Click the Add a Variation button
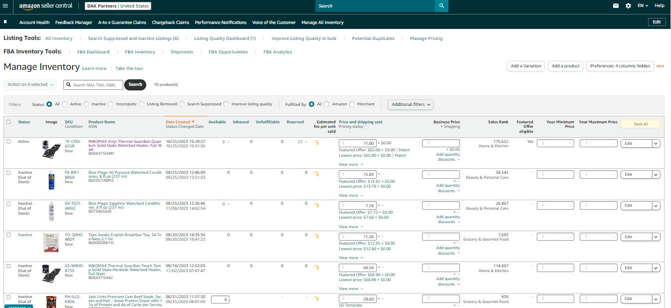This screenshot has width=671, height=308. click(x=526, y=66)
